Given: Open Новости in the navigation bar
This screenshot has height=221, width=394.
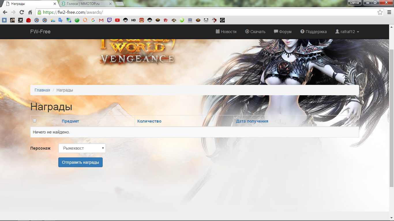Looking at the screenshot, I should pyautogui.click(x=226, y=32).
